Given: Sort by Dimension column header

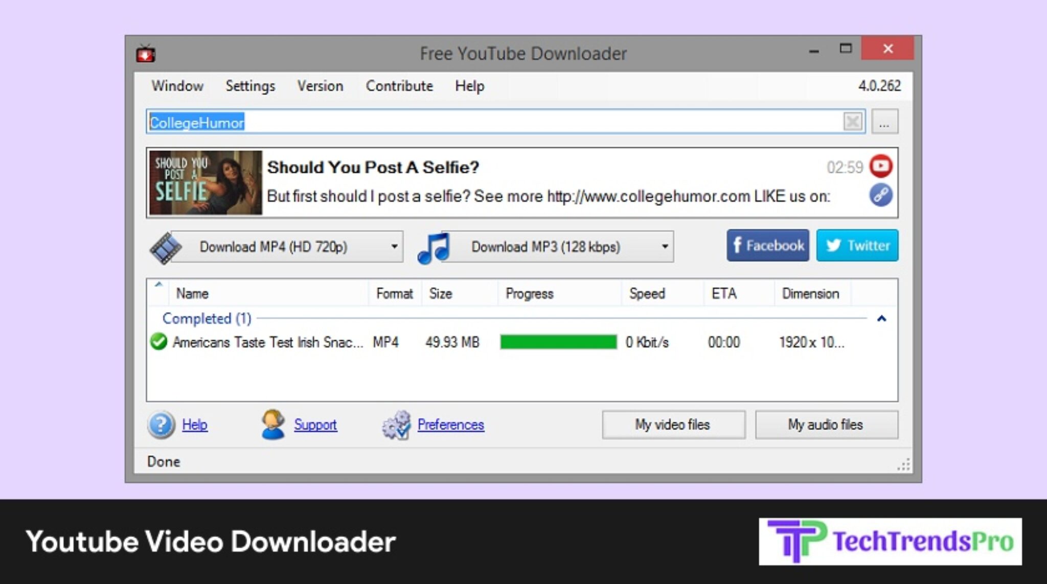Looking at the screenshot, I should [x=813, y=293].
